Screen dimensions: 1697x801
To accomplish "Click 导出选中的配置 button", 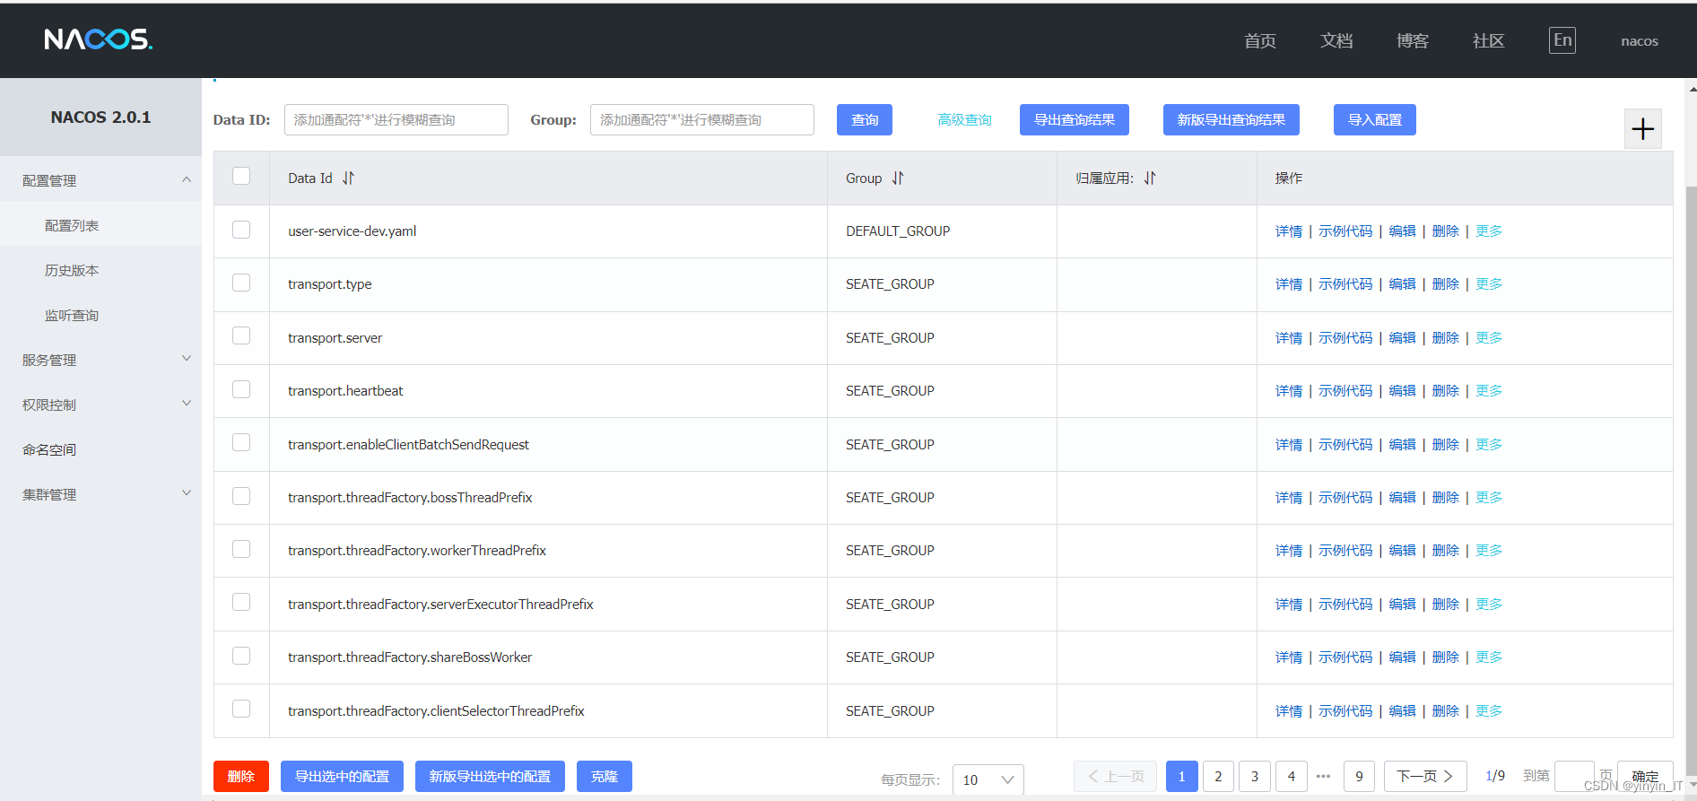I will point(342,777).
